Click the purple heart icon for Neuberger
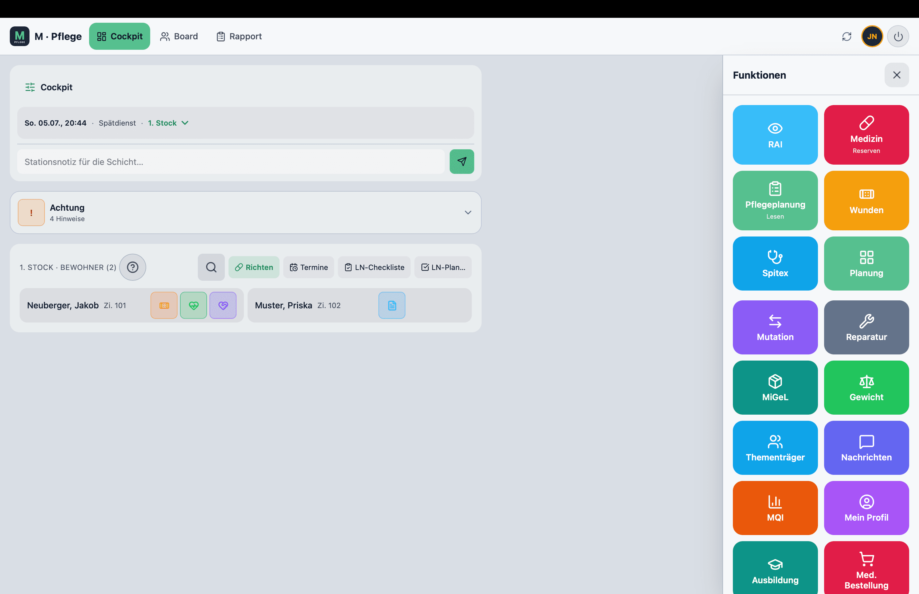The height and width of the screenshot is (594, 919). tap(223, 305)
